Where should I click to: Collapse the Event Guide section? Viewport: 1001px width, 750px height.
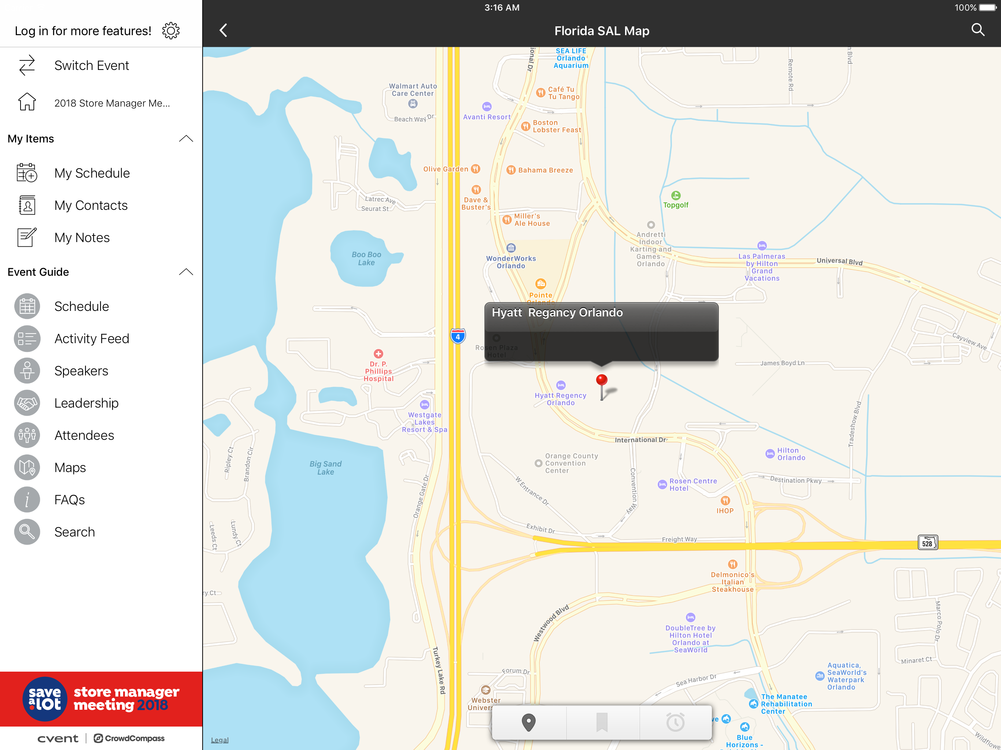(186, 271)
